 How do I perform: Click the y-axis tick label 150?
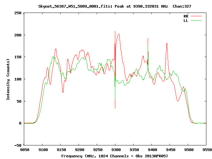[x=18, y=57]
